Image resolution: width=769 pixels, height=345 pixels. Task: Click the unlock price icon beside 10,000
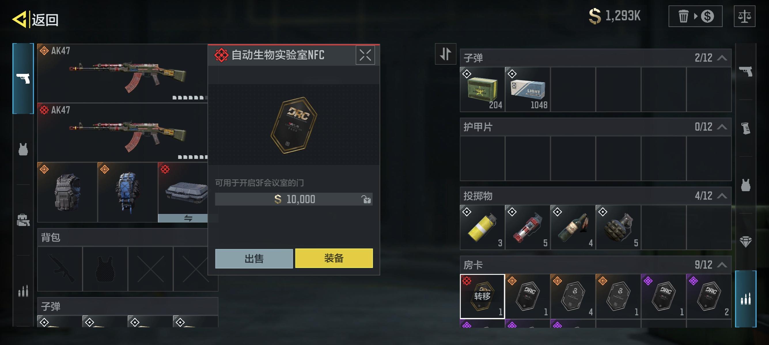[366, 199]
